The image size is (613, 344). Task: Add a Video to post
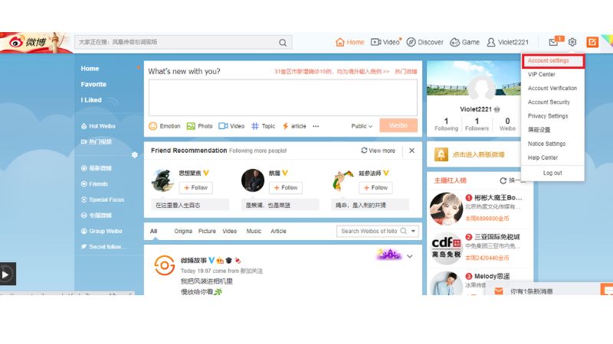pyautogui.click(x=231, y=126)
